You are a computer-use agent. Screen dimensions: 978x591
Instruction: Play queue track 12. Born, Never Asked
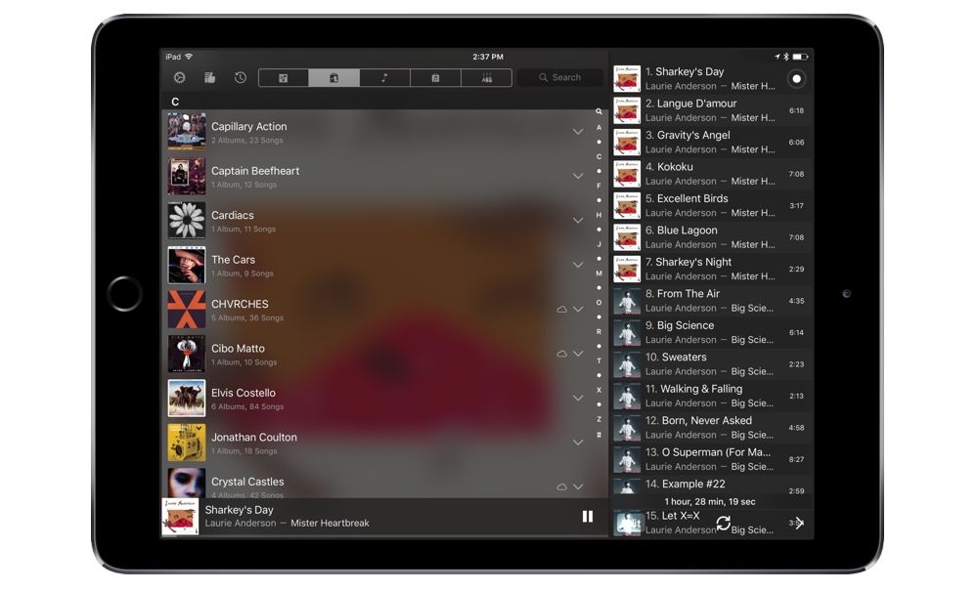712,428
